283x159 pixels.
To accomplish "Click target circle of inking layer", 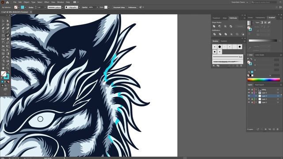I will (278, 89).
